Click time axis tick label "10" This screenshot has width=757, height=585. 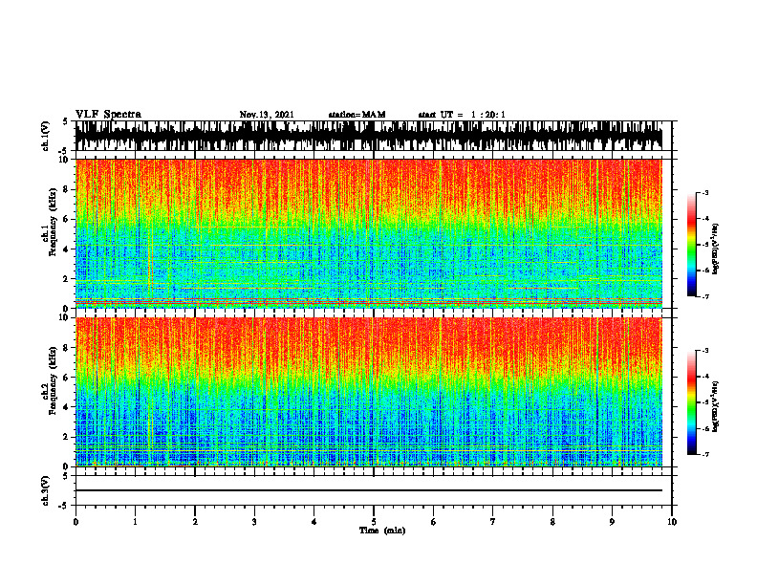[672, 522]
